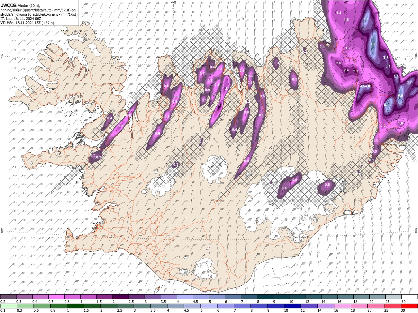Click the initial time 'IT: Lau. 16. 11. 2024 06Z'
418x313 pixels.
click(x=21, y=19)
